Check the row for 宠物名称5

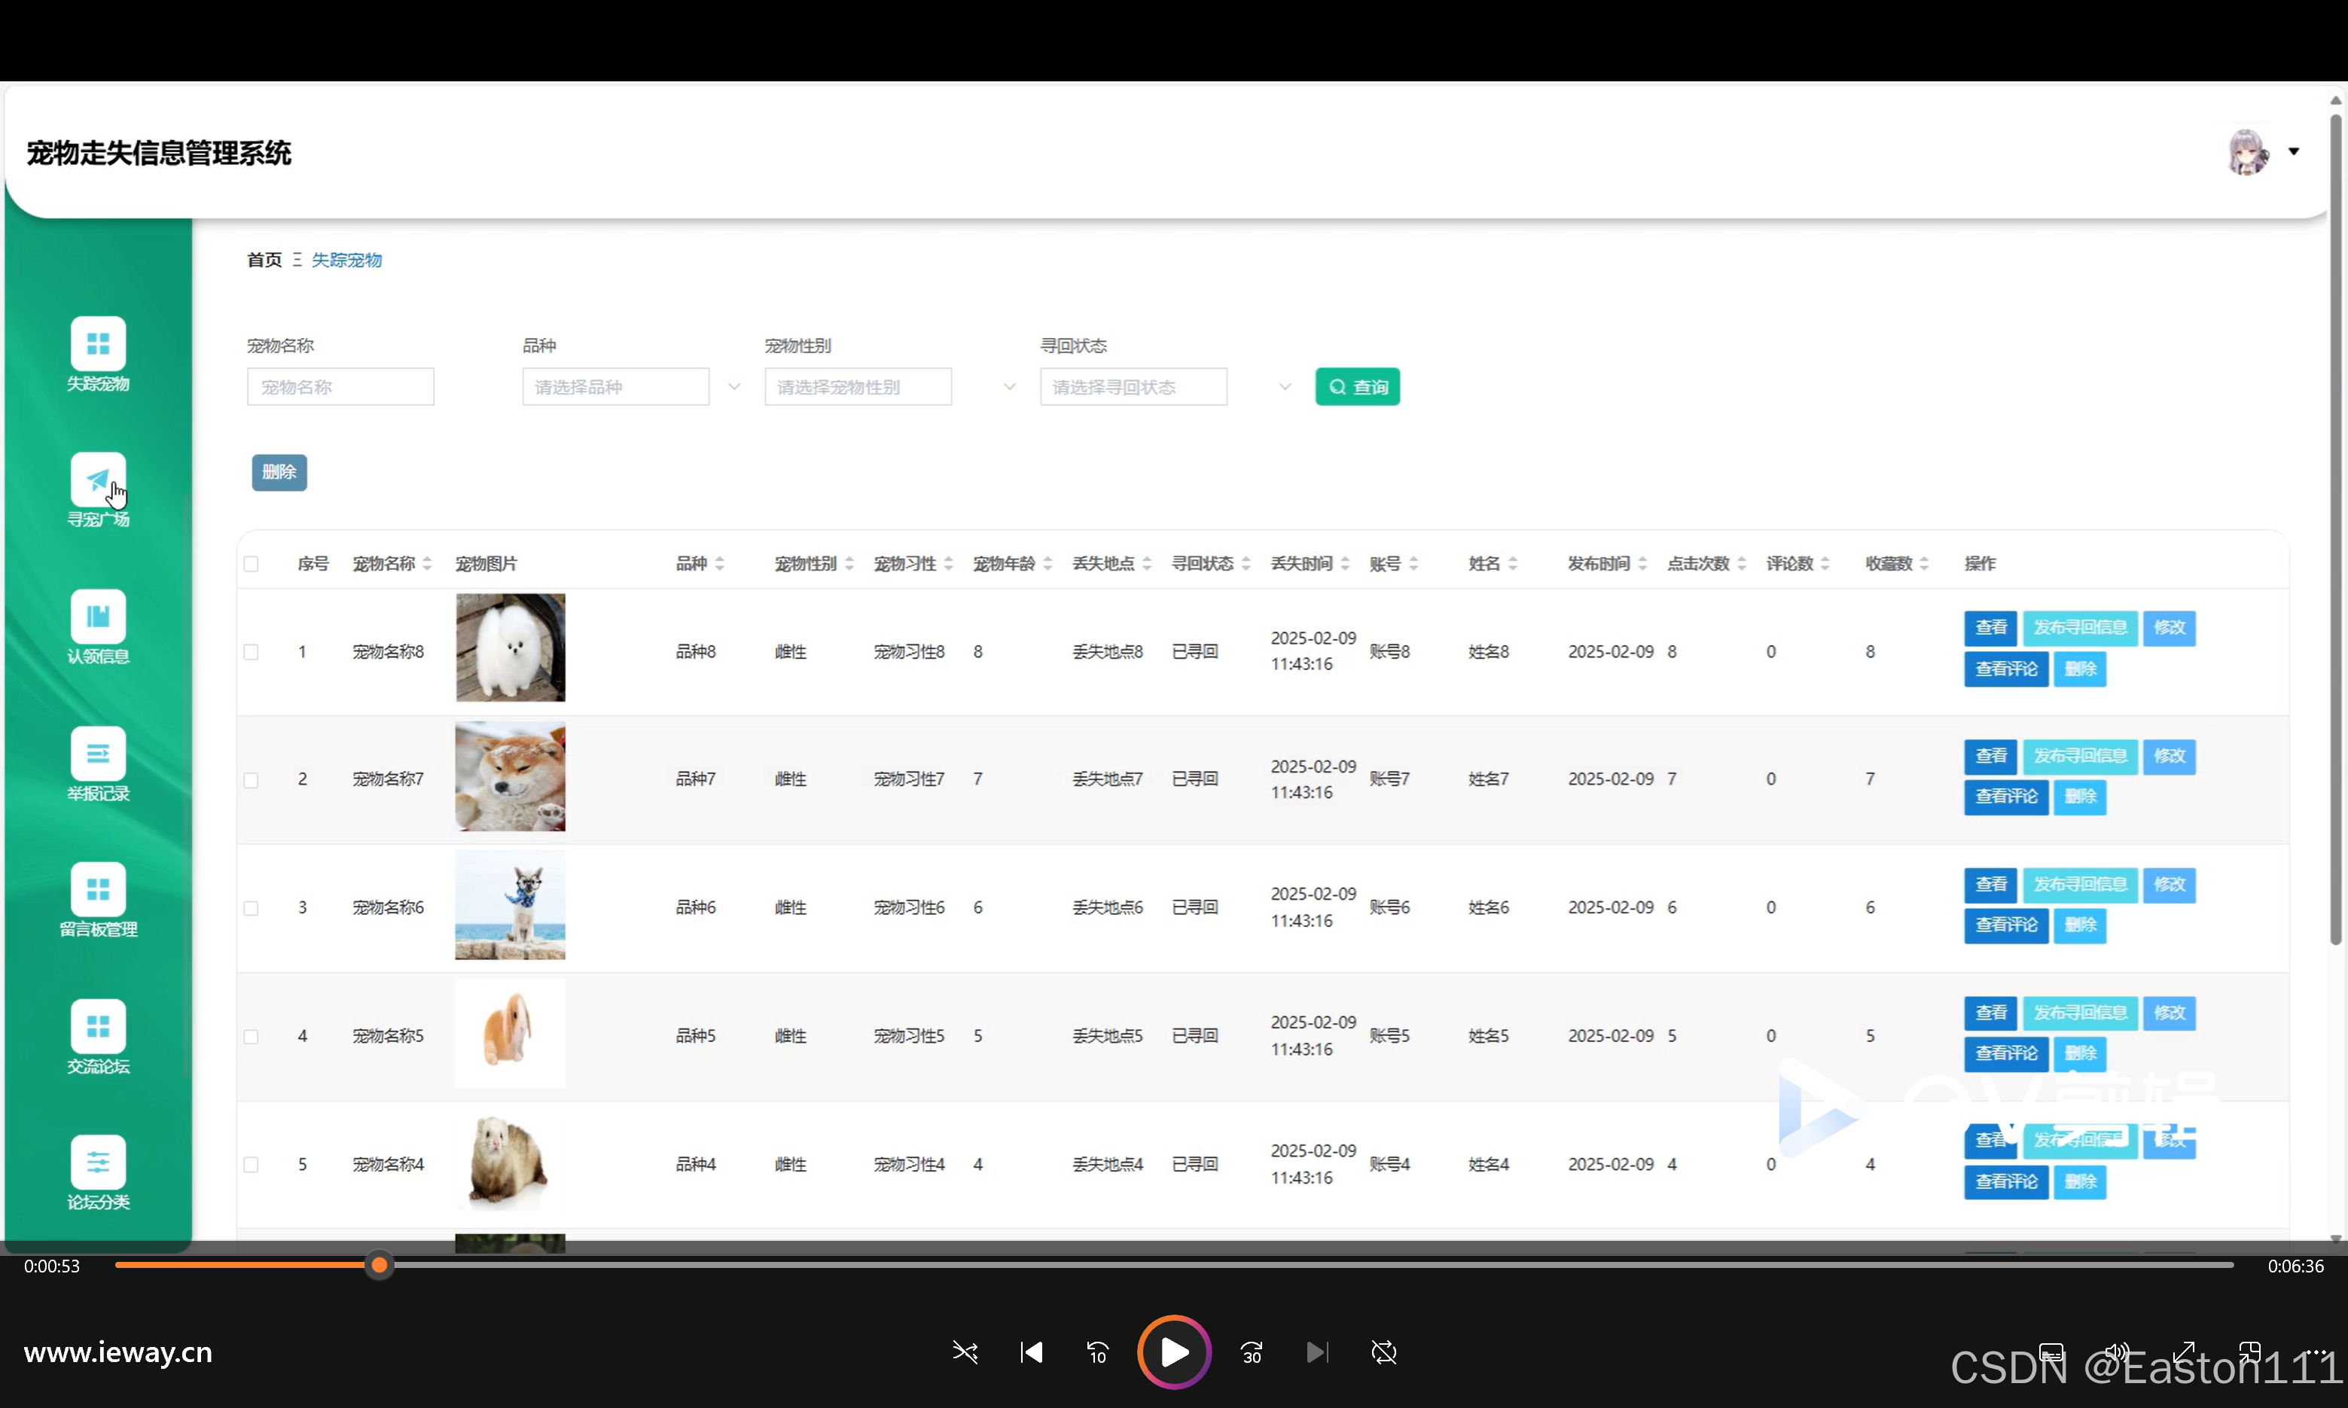(x=251, y=1036)
